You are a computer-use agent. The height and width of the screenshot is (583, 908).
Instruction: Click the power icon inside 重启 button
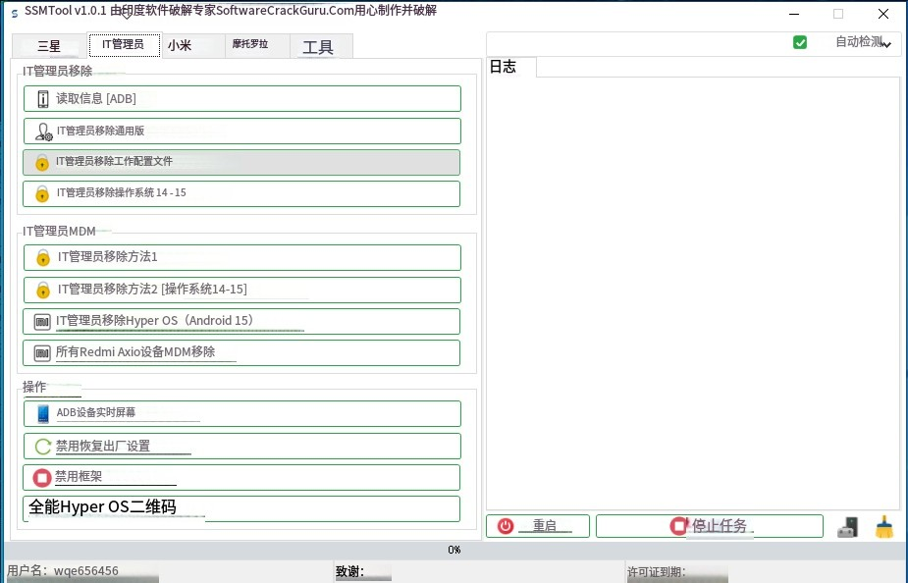(505, 526)
